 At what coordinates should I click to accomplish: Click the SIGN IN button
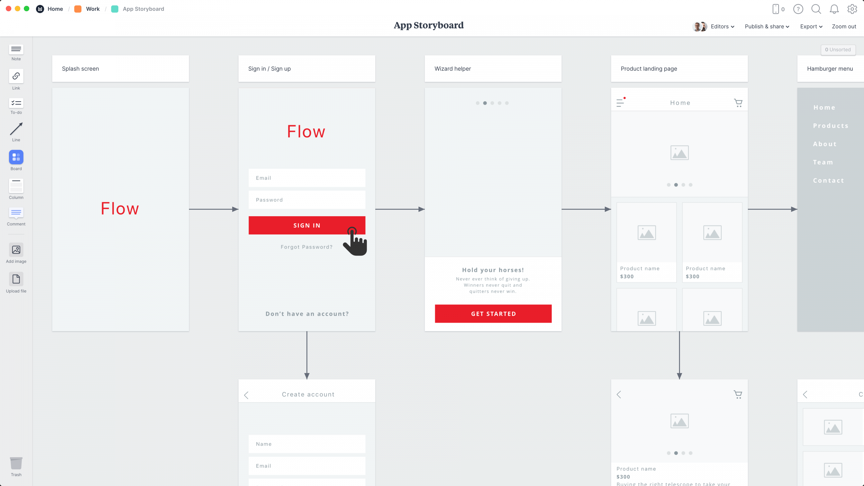coord(307,225)
